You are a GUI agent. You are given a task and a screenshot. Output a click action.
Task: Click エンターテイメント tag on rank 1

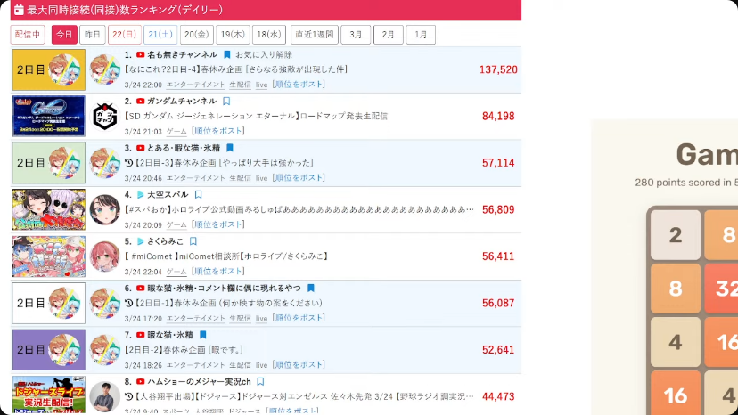[x=196, y=85]
